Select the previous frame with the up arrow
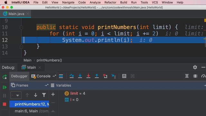The width and height of the screenshot is (206, 116). coord(27,95)
